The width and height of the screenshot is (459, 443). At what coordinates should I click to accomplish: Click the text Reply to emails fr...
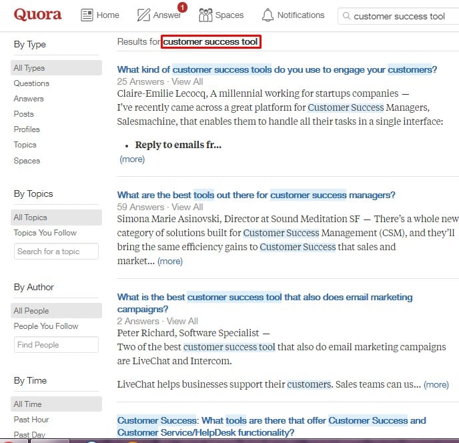(178, 145)
